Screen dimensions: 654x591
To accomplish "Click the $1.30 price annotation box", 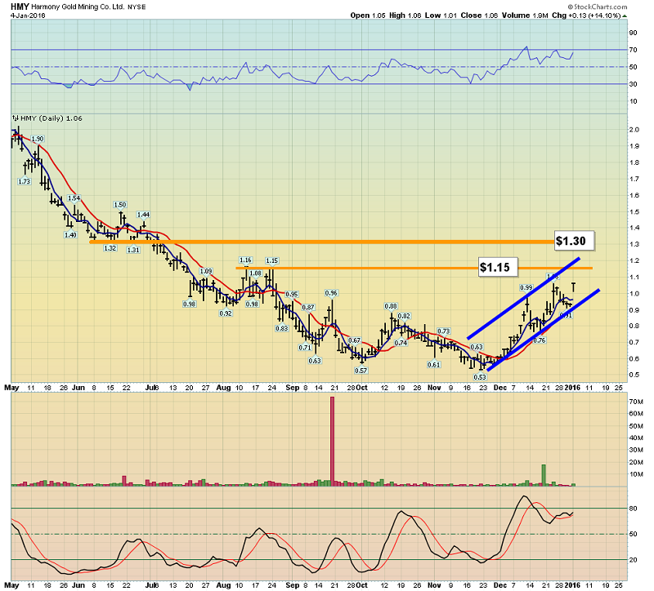I will tap(574, 241).
